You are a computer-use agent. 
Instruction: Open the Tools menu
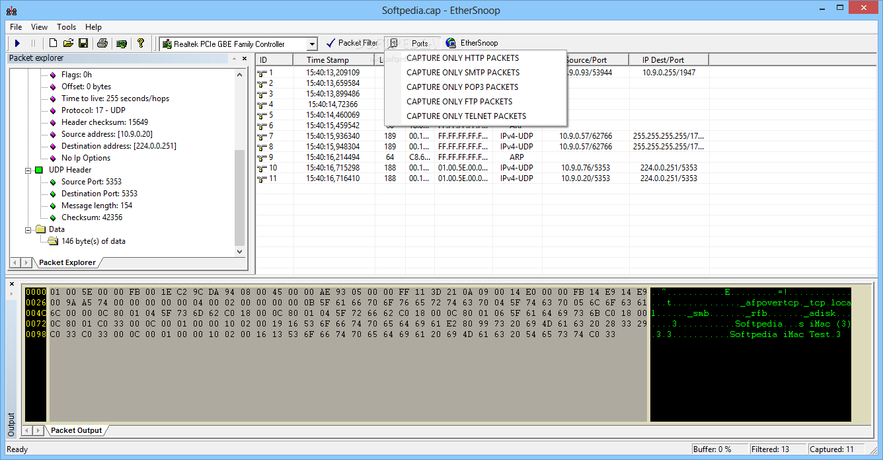[x=66, y=27]
